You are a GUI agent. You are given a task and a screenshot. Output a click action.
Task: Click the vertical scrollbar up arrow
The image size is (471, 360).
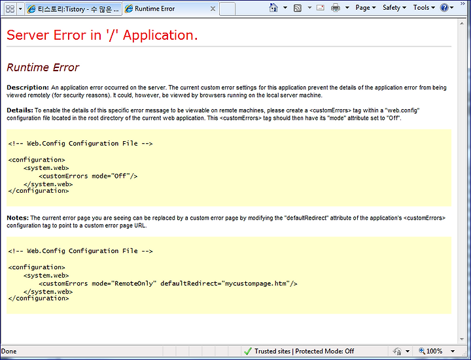click(462, 23)
